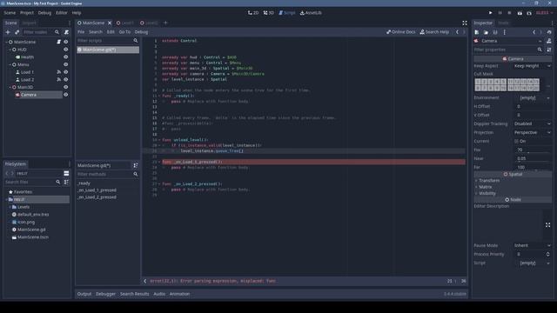Screen dimensions: 557x313
Task: Switch to the 3D workspace
Action: pos(269,13)
